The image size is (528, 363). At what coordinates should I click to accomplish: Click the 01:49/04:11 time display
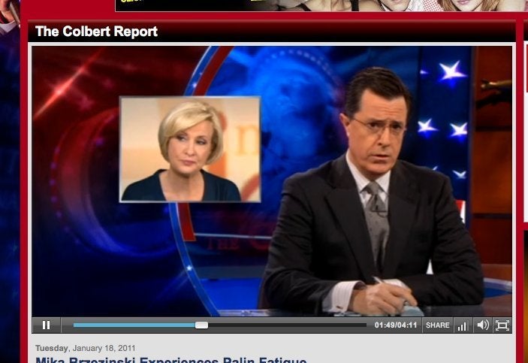[x=396, y=325]
